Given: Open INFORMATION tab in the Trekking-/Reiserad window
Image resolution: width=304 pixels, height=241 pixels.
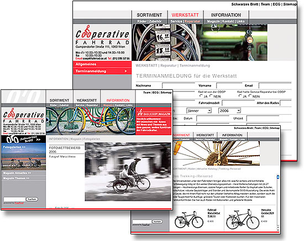Looking at the screenshot, I should (x=232, y=135).
